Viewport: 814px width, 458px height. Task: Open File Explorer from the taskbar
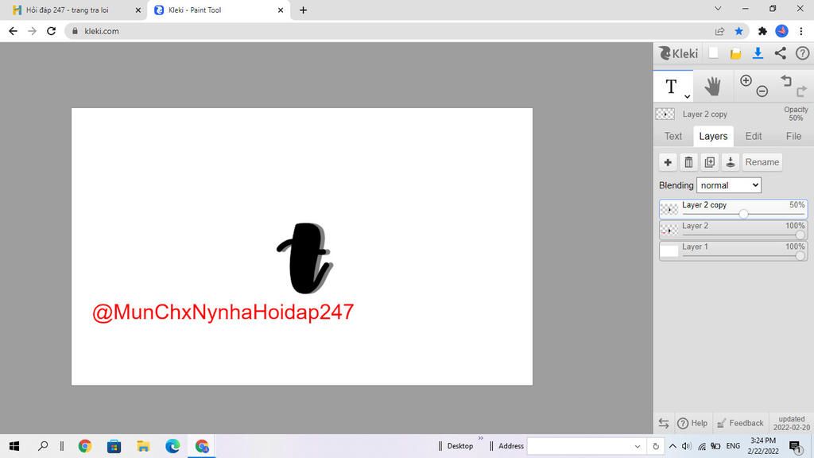(x=143, y=446)
